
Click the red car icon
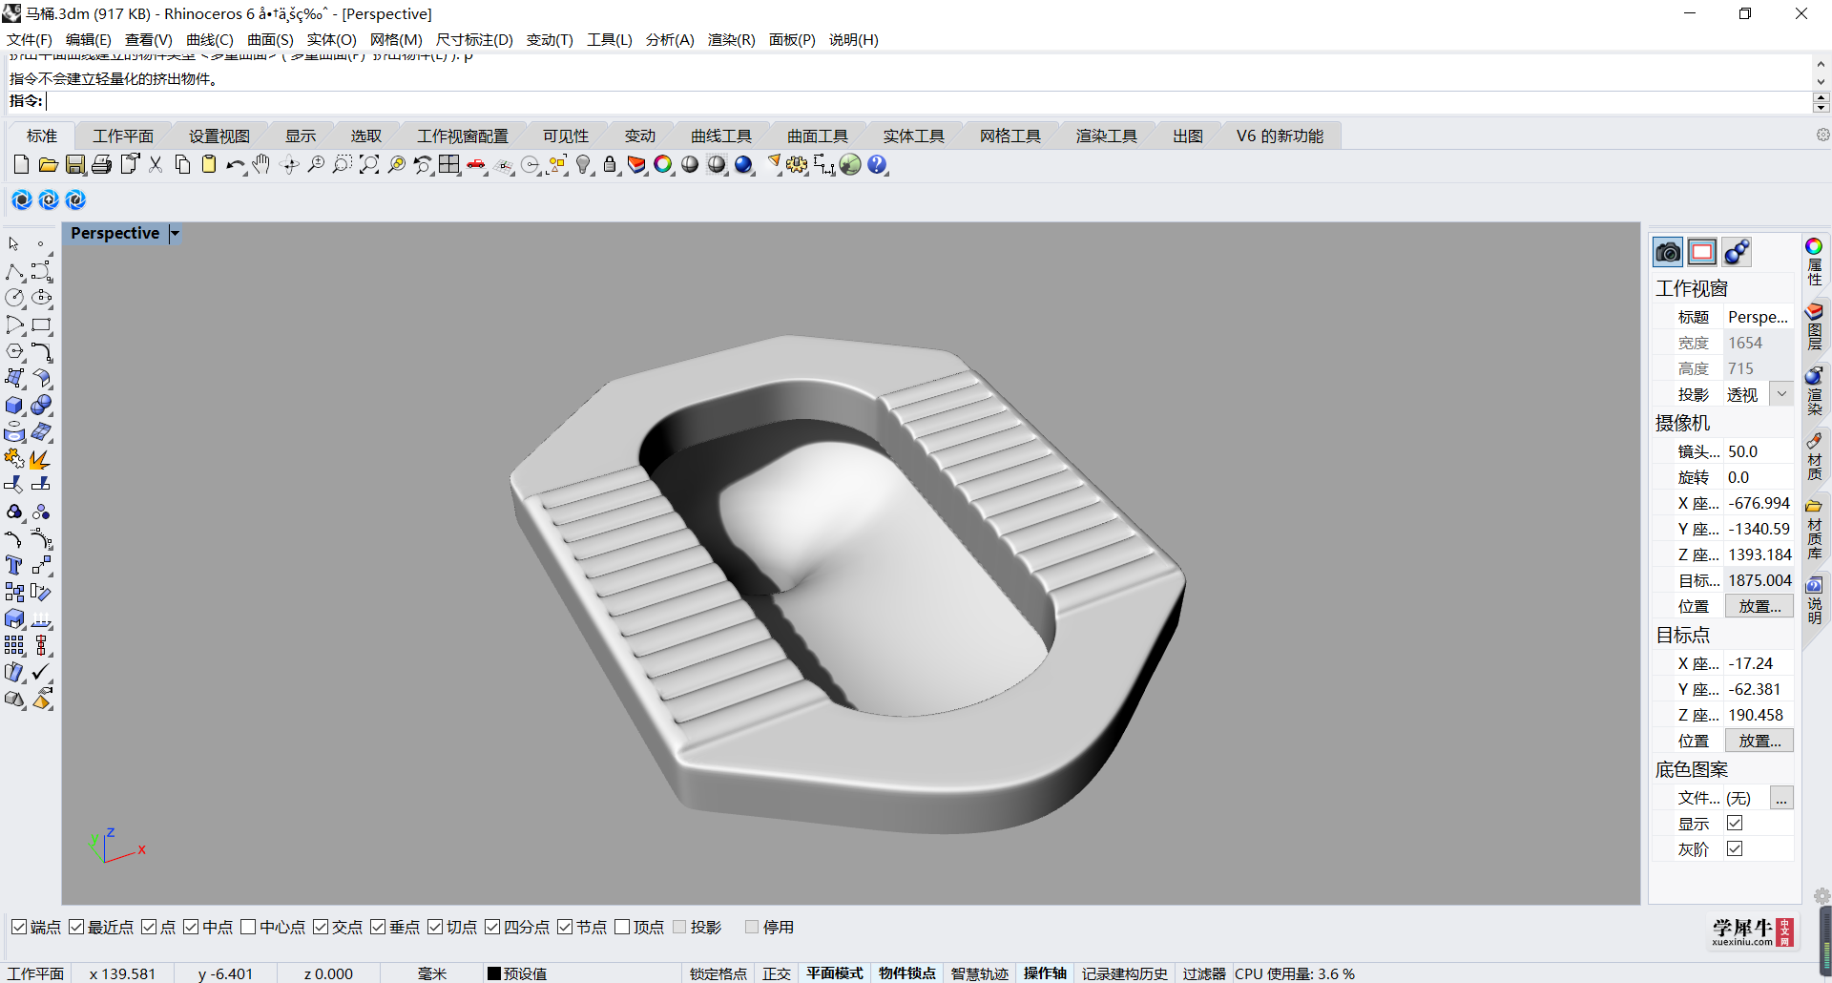point(476,165)
